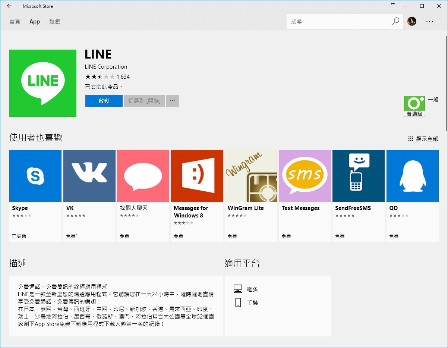Switch to the 首頁 tab

click(15, 22)
